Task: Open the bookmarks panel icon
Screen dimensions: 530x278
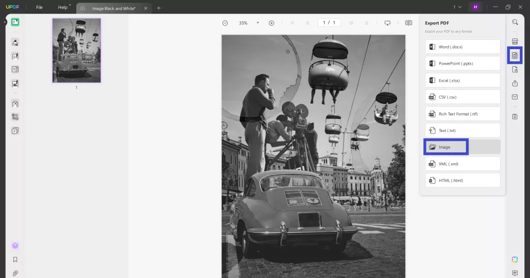Action: tap(15, 259)
